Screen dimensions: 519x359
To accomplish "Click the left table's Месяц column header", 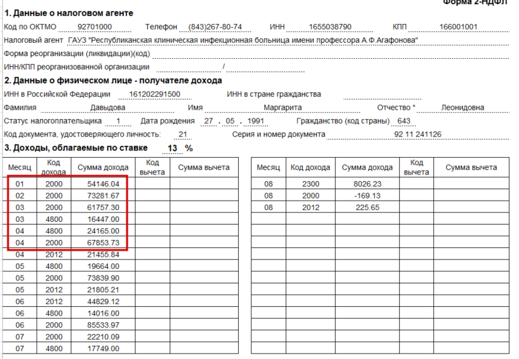I will pyautogui.click(x=19, y=167).
